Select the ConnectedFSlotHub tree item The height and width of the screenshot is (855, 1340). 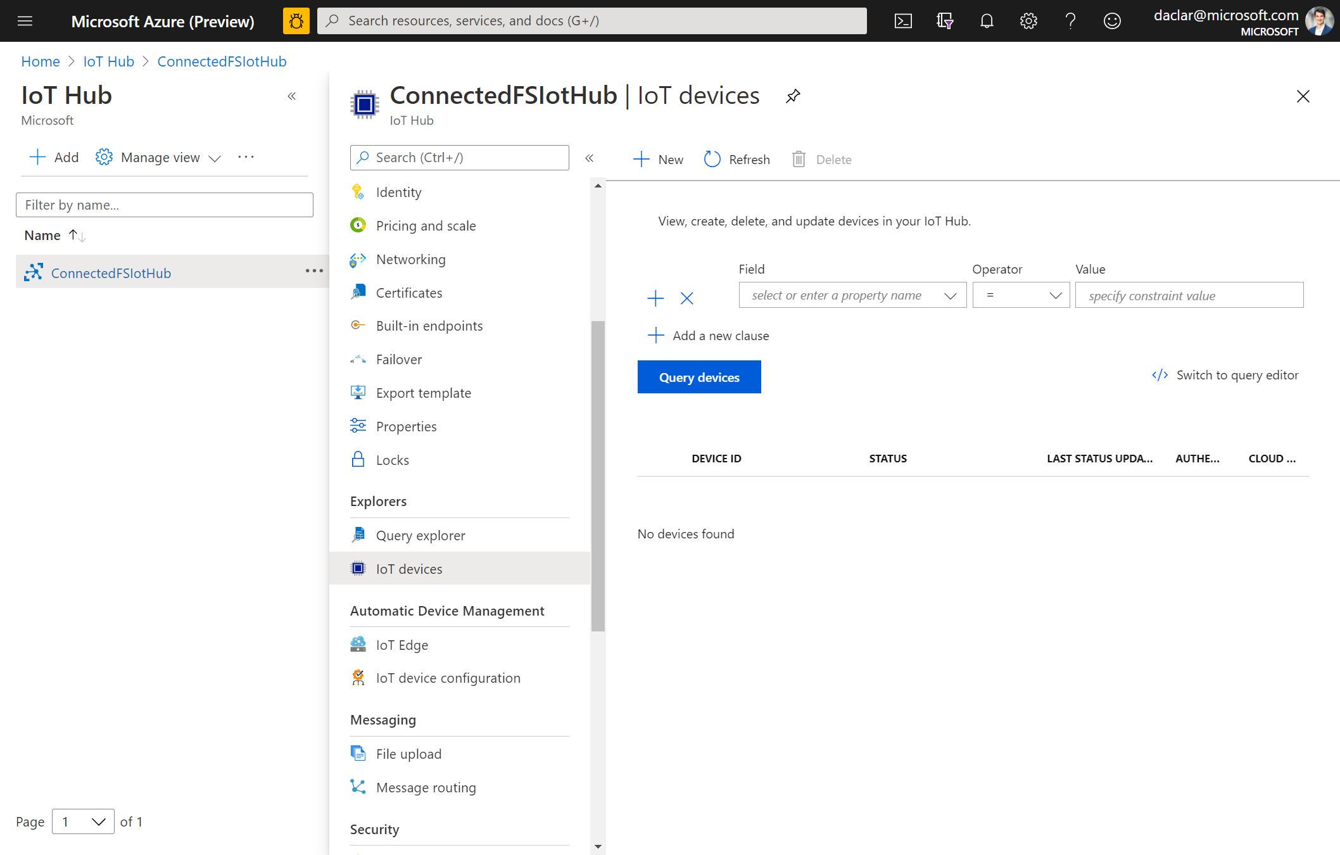[111, 272]
